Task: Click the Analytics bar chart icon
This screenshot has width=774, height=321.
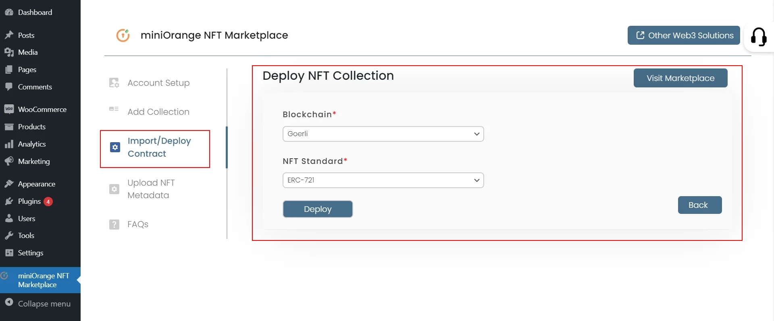Action: [9, 144]
